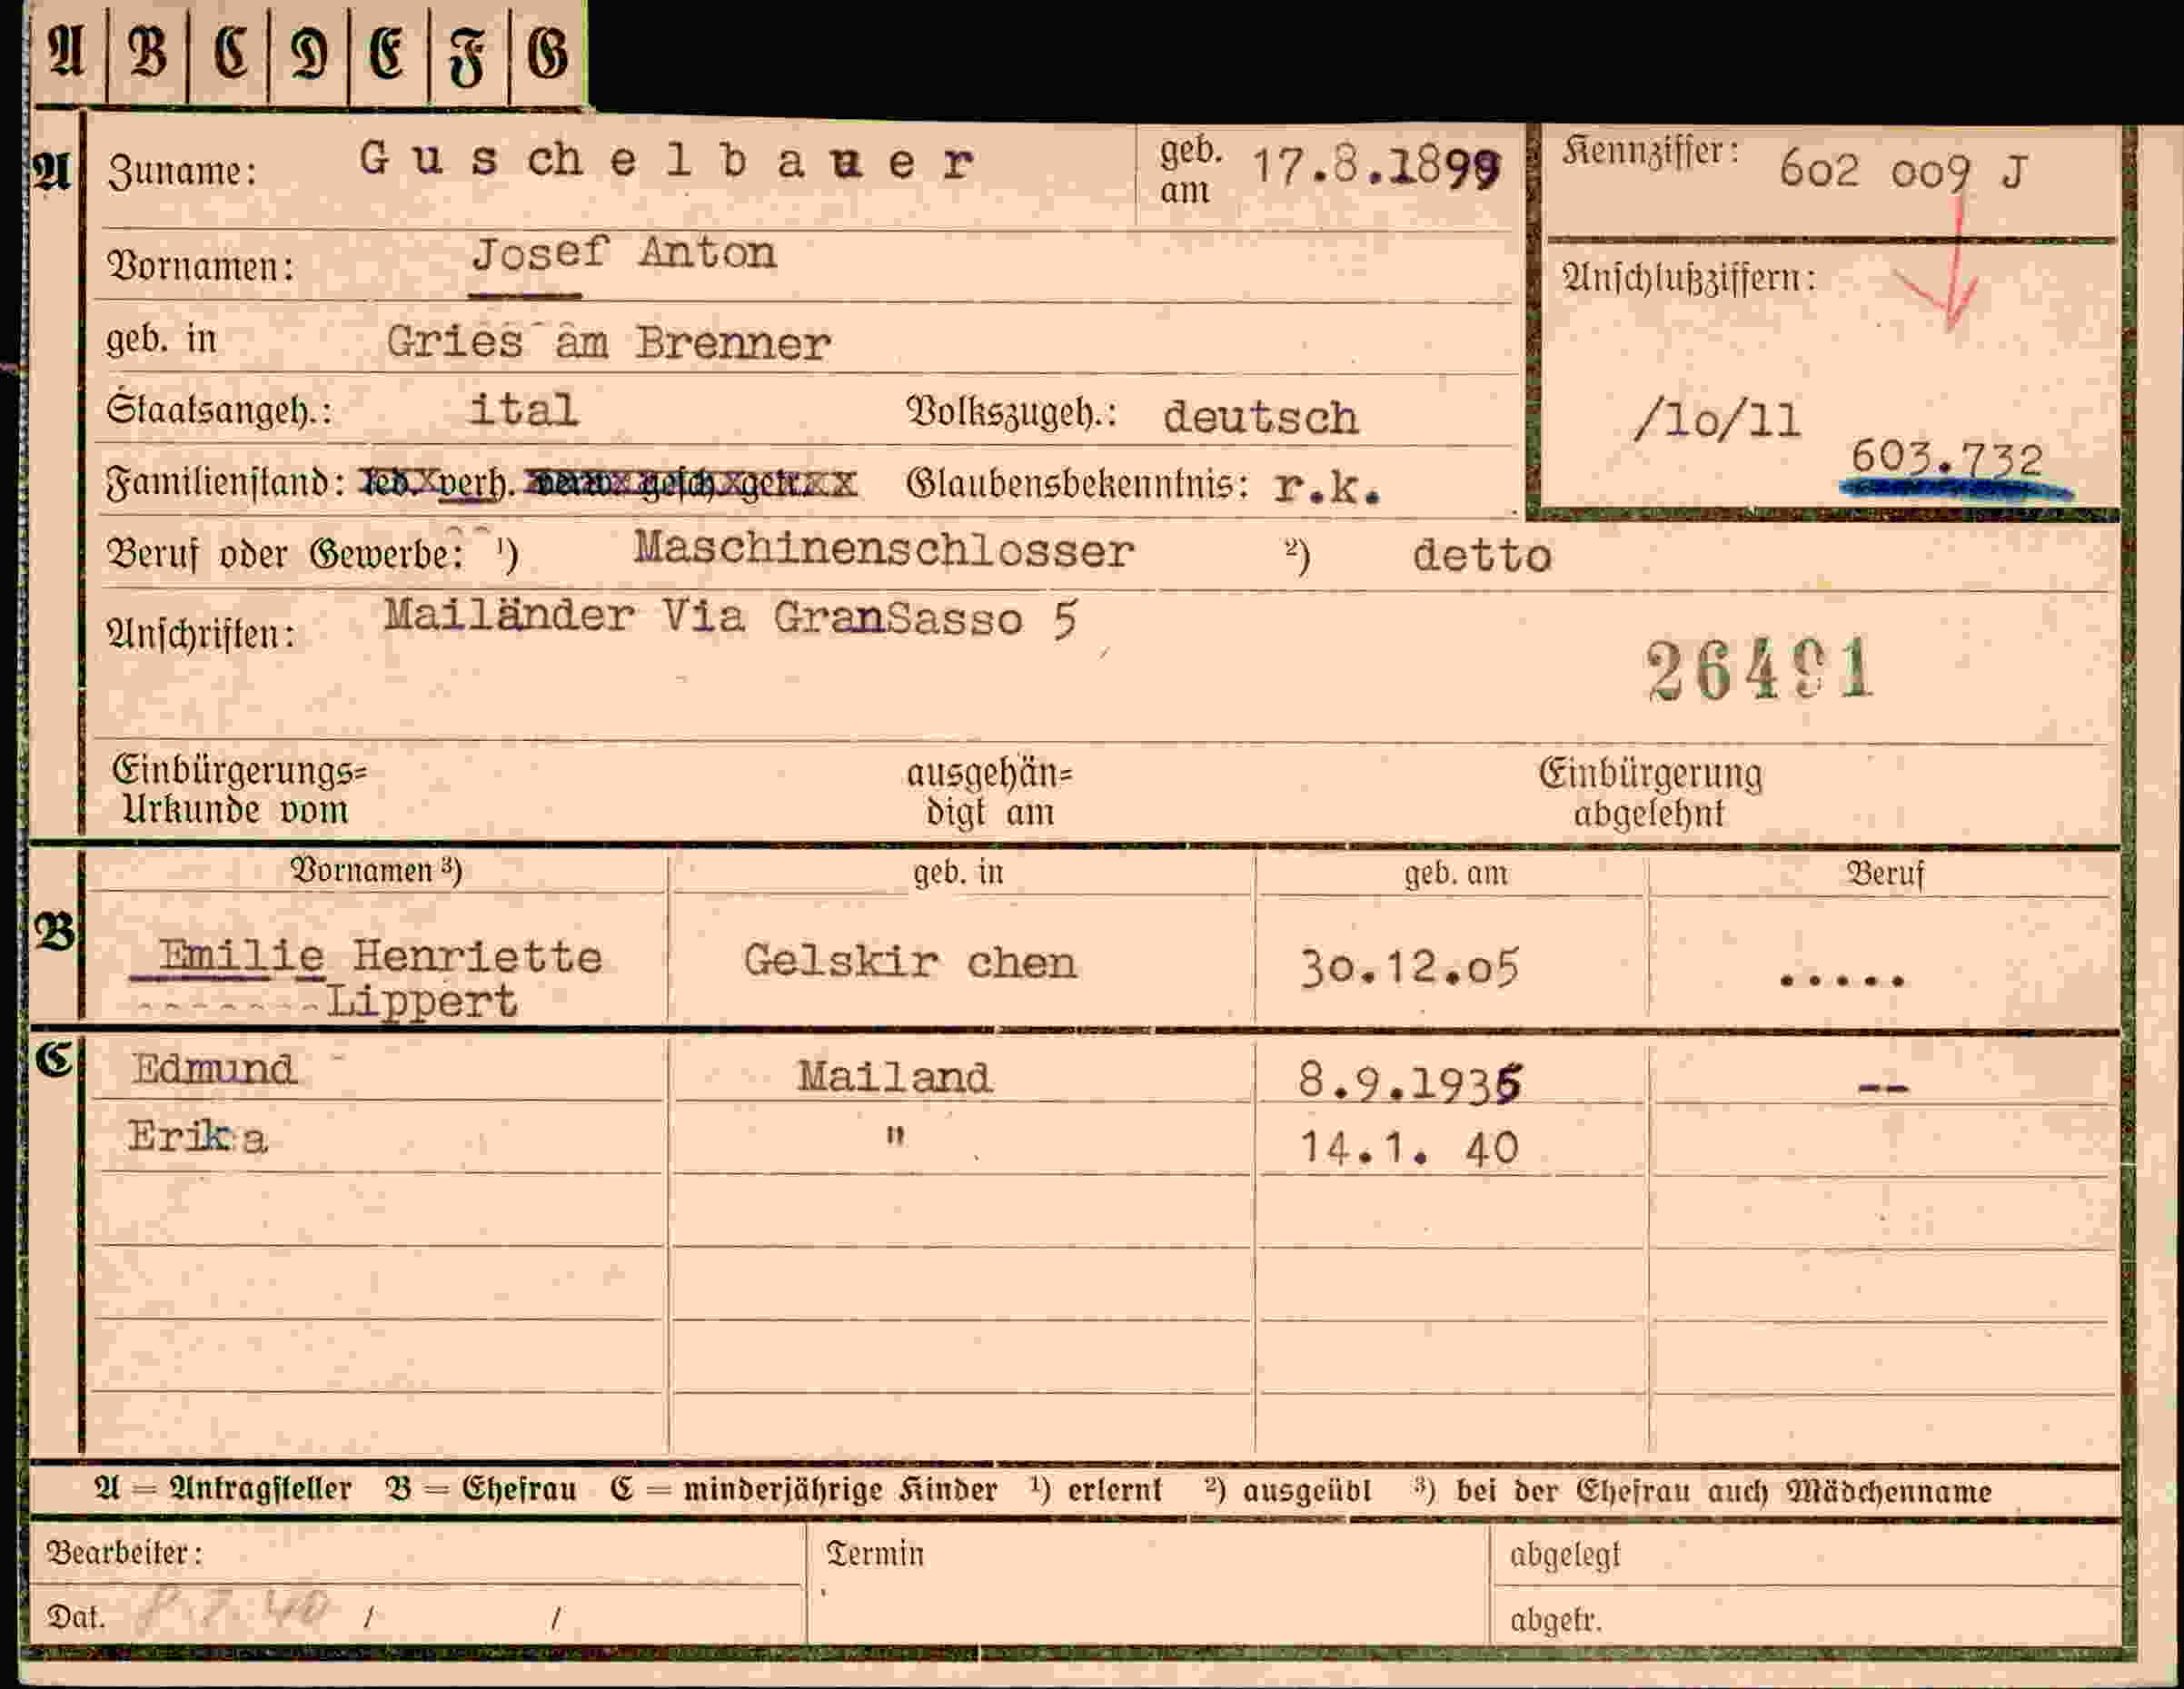Click the 'Anschriften:' label
Image resolution: width=2184 pixels, height=1689 pixels.
(201, 634)
